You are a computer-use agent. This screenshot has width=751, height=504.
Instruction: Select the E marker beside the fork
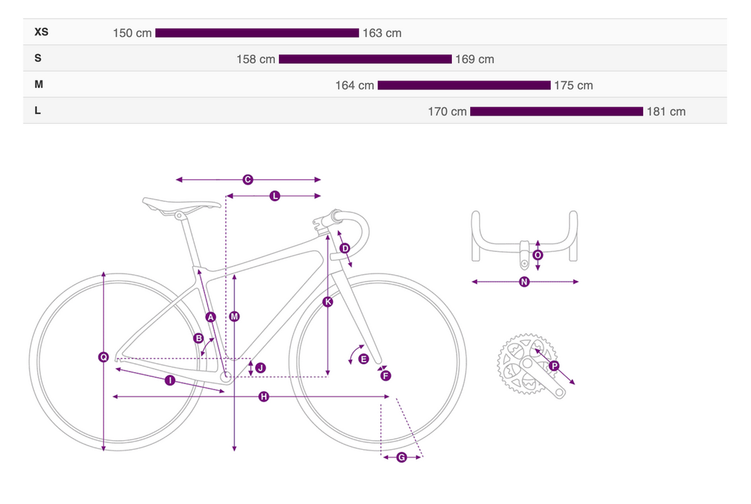[x=363, y=359]
